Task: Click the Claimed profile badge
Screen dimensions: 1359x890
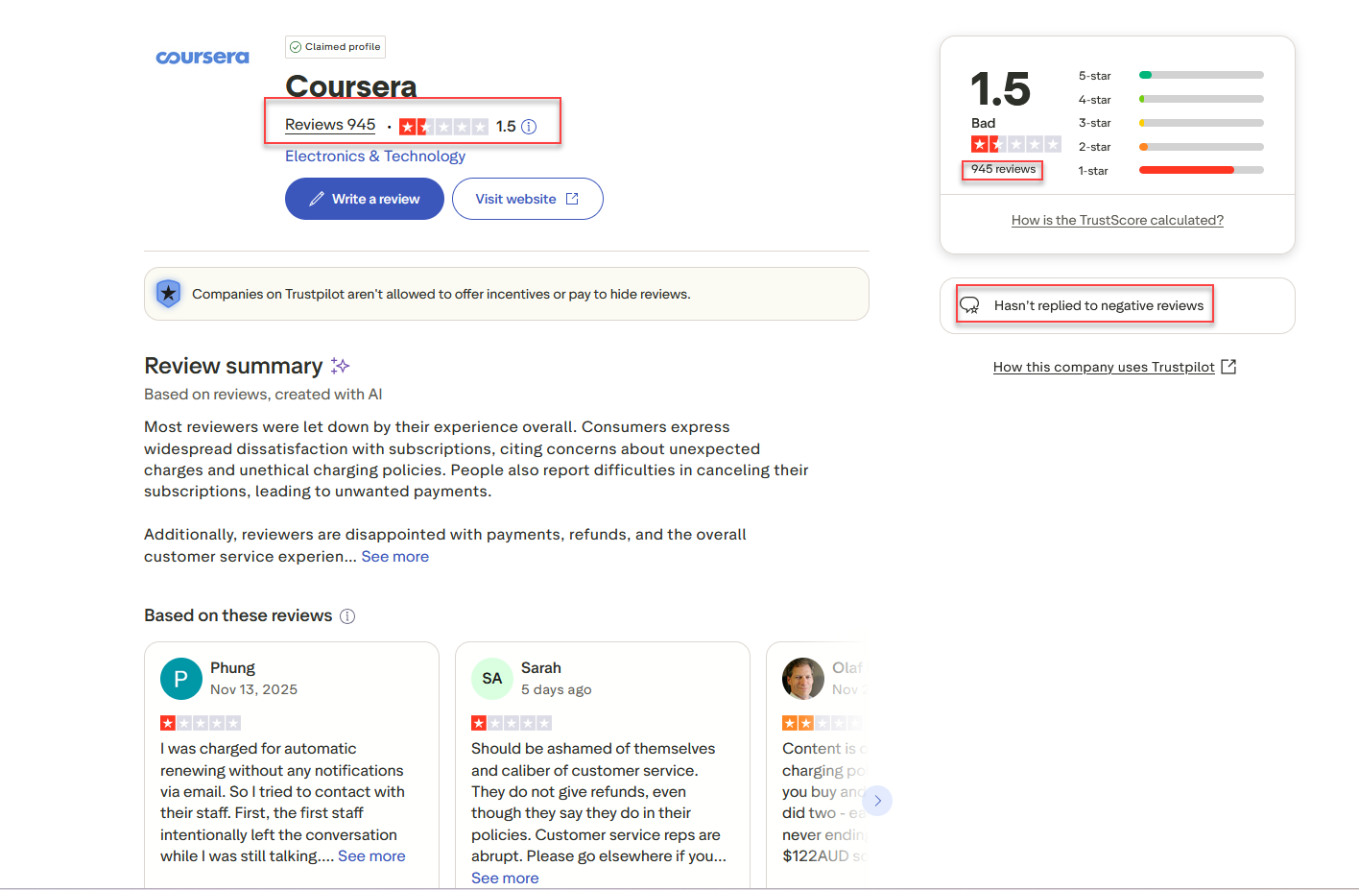Action: (335, 47)
